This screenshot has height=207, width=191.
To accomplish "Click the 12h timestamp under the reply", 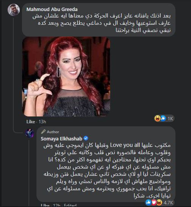I will (57, 205).
